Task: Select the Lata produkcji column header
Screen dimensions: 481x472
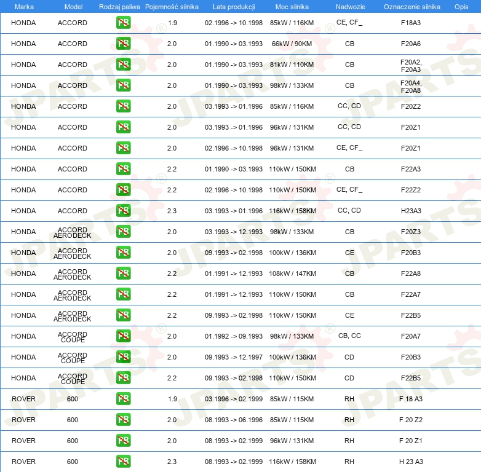Action: (x=234, y=7)
